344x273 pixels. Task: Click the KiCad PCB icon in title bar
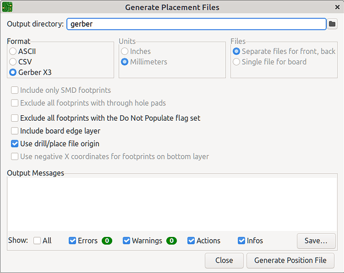[x=7, y=7]
